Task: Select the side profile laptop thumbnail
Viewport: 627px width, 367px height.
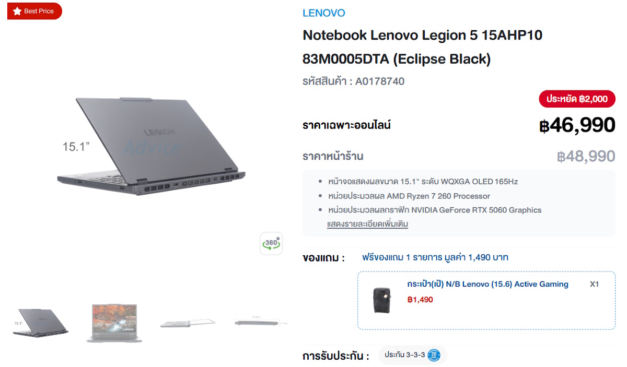Action: (x=261, y=323)
